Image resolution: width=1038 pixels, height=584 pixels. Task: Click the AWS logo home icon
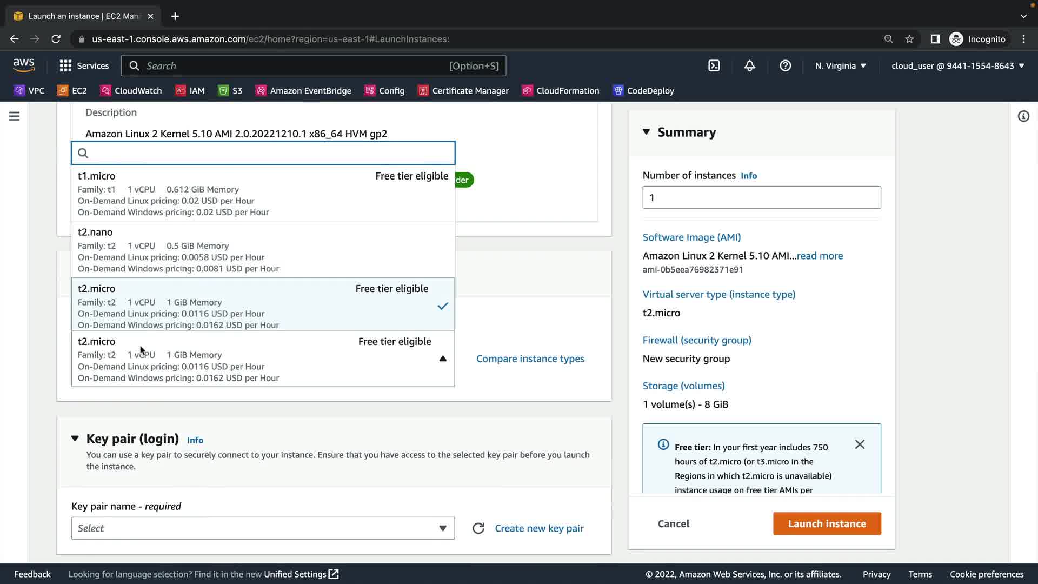point(24,65)
